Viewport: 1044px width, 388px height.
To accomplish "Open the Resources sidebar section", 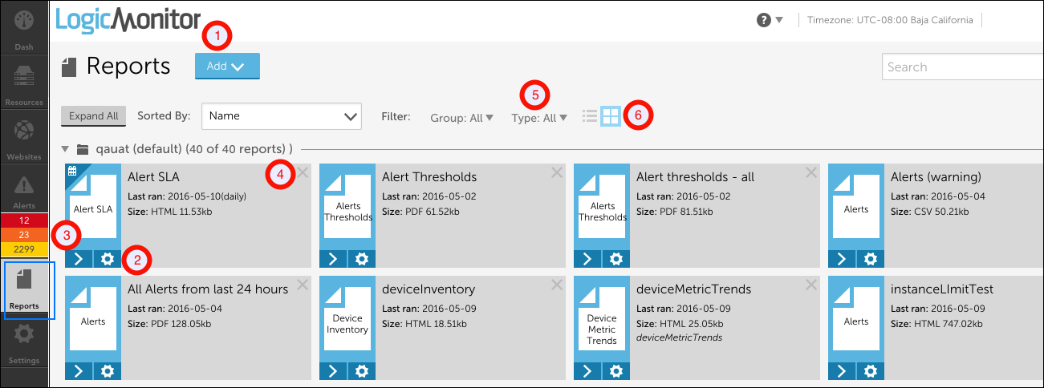I will (x=24, y=84).
